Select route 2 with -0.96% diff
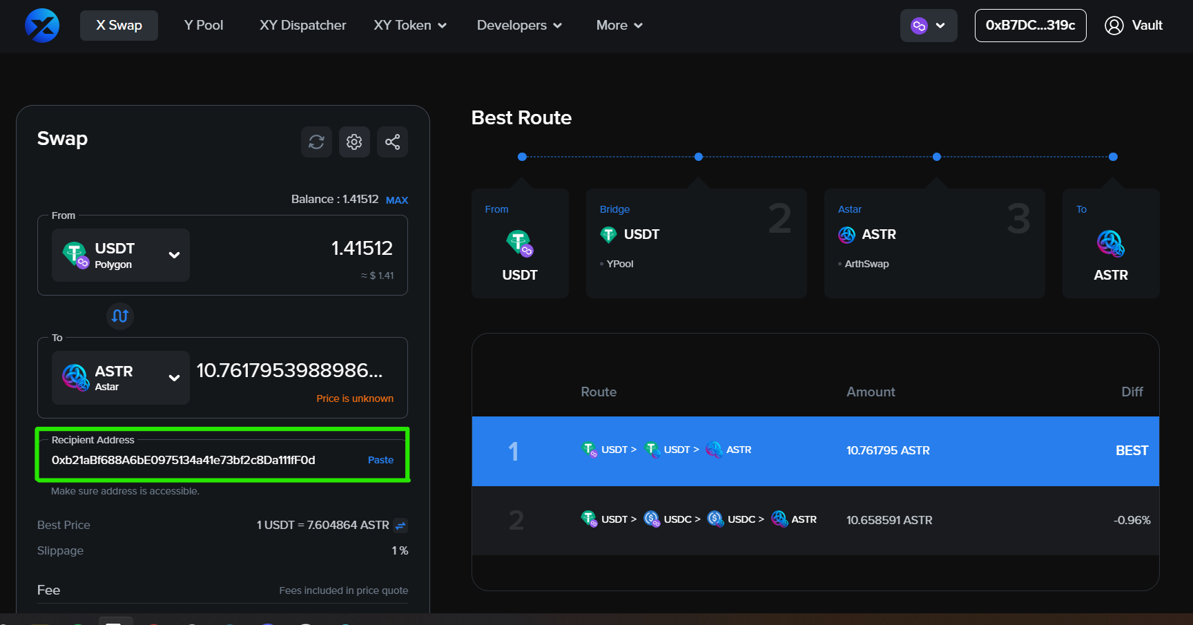 pos(815,520)
